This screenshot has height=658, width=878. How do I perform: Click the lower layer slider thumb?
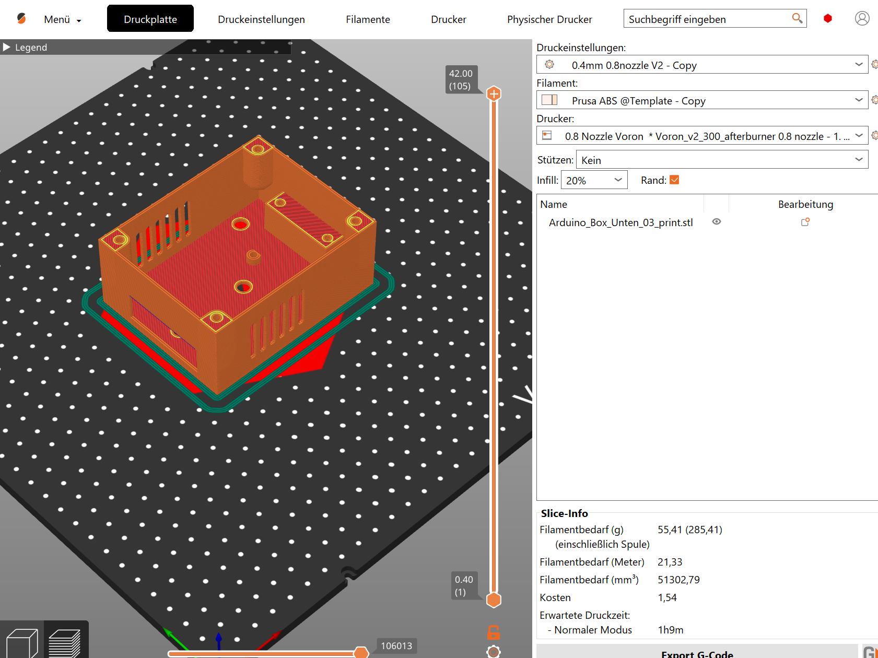tap(494, 600)
